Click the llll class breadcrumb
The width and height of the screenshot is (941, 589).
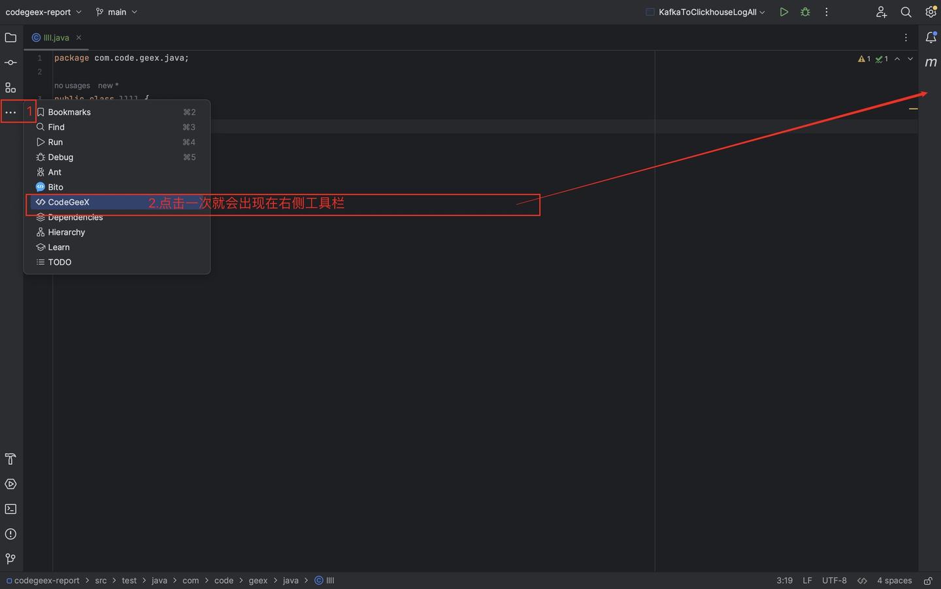point(325,581)
